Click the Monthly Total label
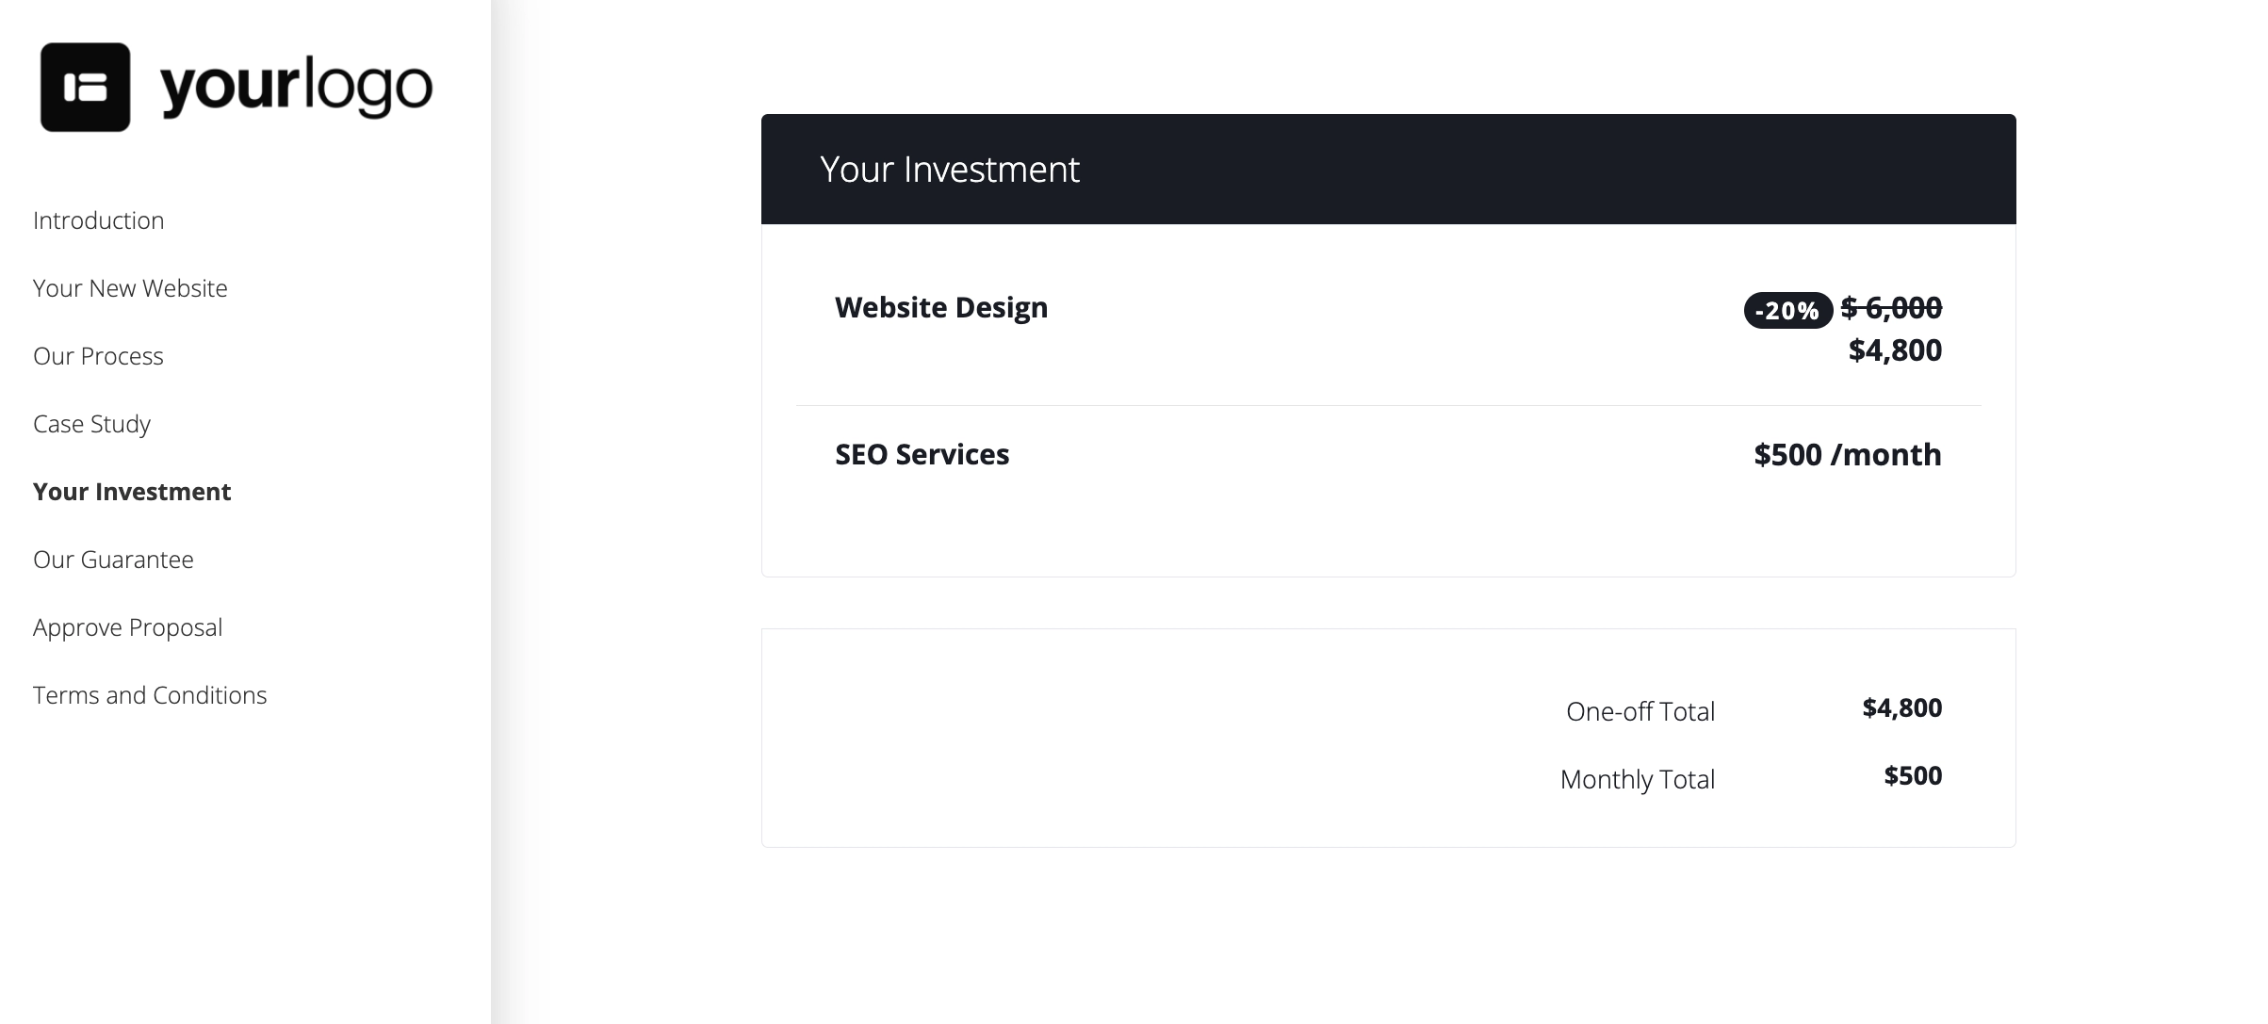 point(1637,778)
